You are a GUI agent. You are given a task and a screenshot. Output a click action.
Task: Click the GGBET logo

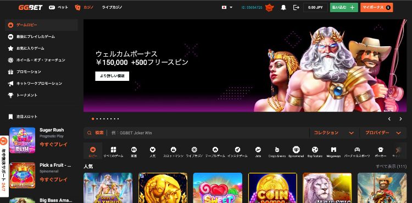coord(30,7)
